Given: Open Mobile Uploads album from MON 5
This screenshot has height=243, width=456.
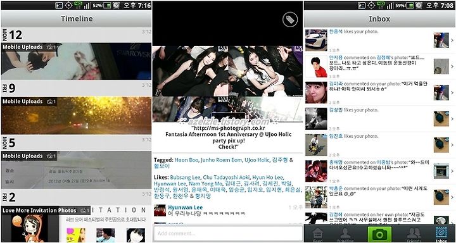Looking at the screenshot, I should 76,170.
